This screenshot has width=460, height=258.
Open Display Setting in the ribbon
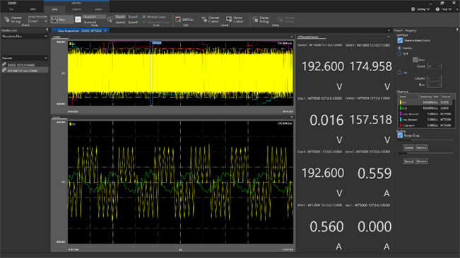pos(261,19)
